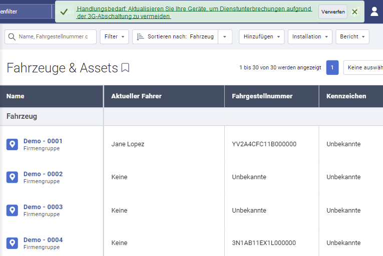Open the Bericht dropdown menu

point(352,37)
